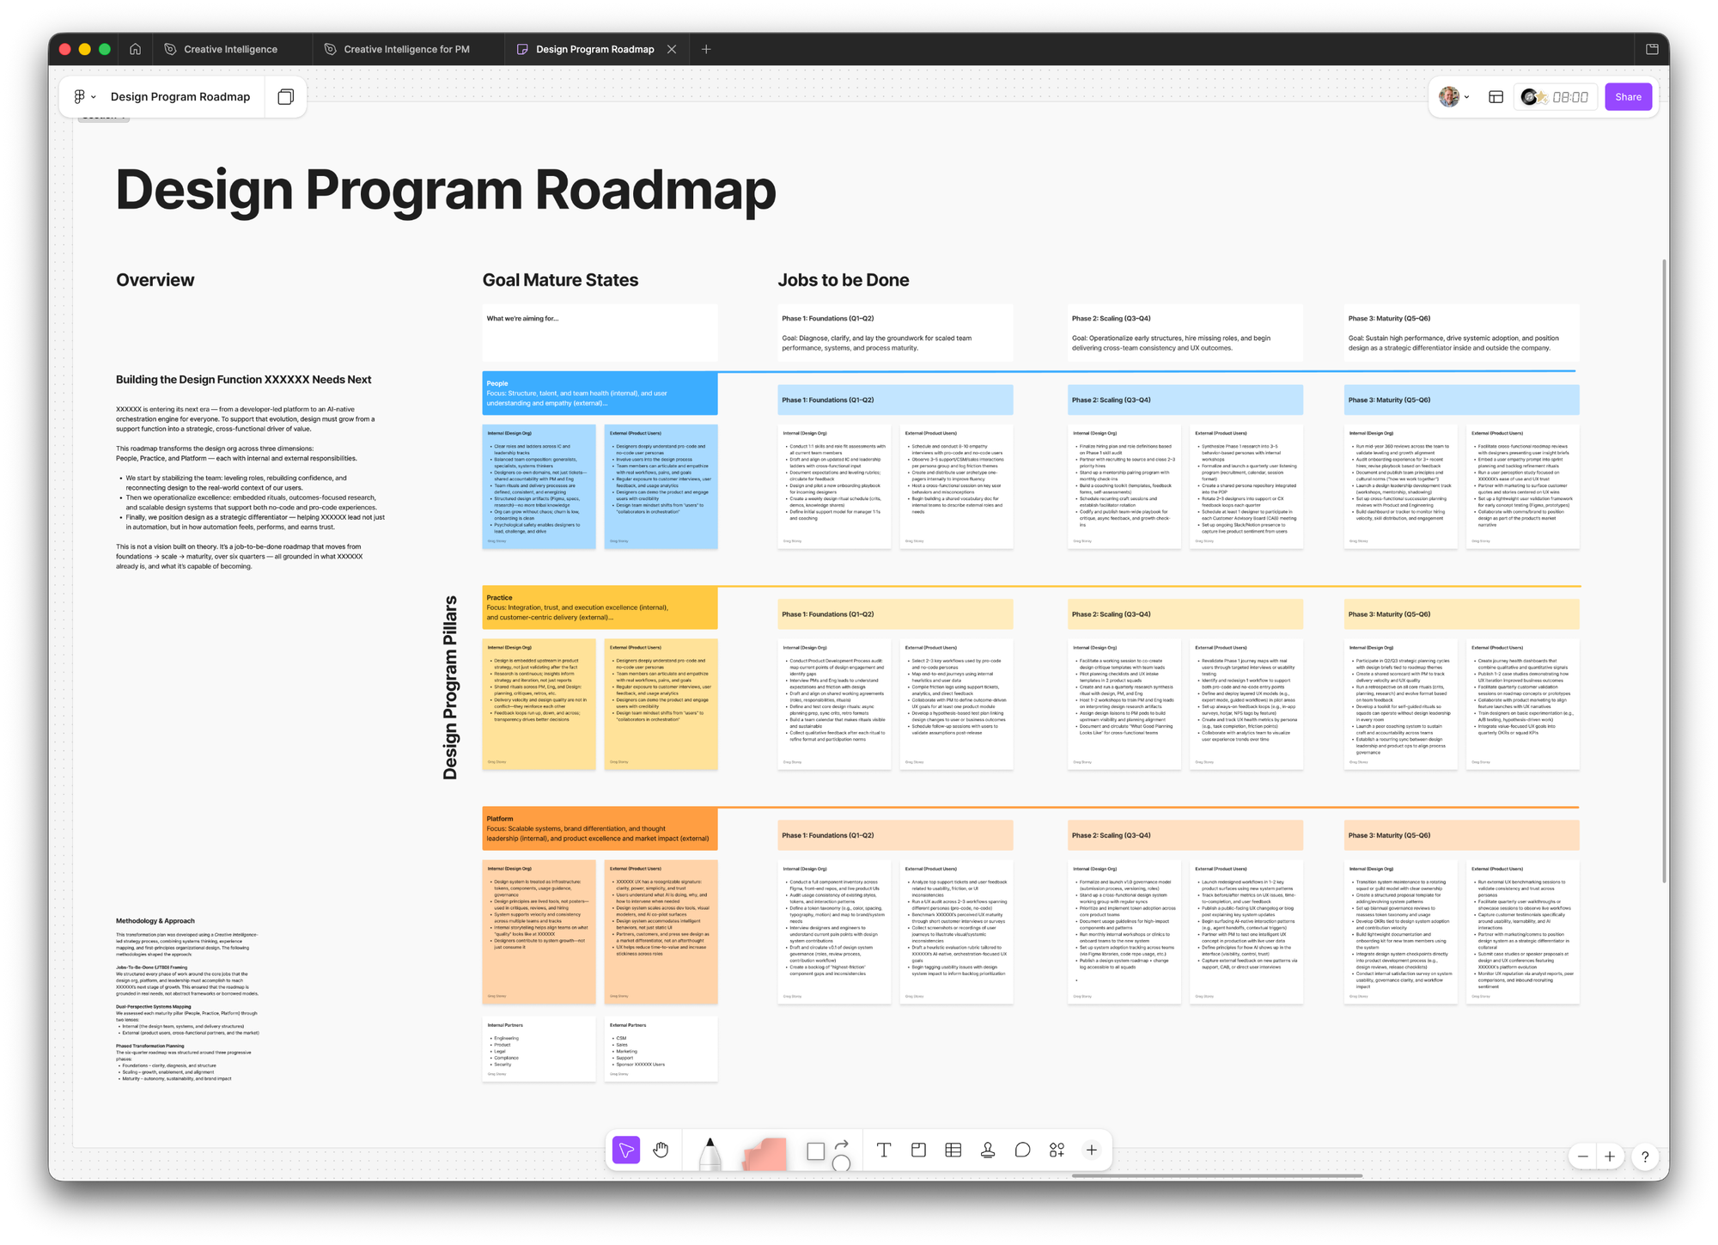Activate the Comment tool

pyautogui.click(x=1022, y=1150)
